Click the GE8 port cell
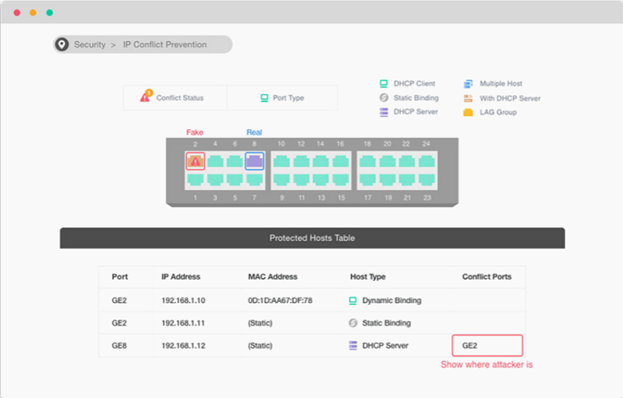Screen dimensions: 623x398 (119, 346)
